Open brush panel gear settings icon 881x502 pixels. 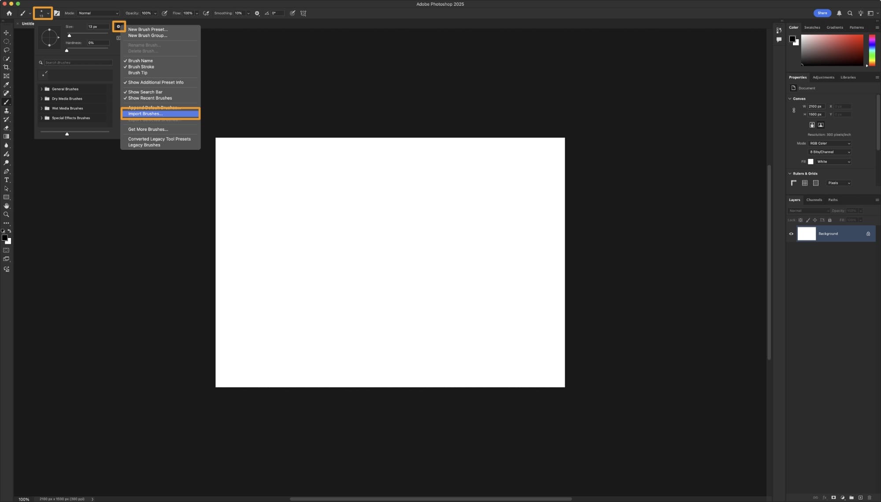118,26
